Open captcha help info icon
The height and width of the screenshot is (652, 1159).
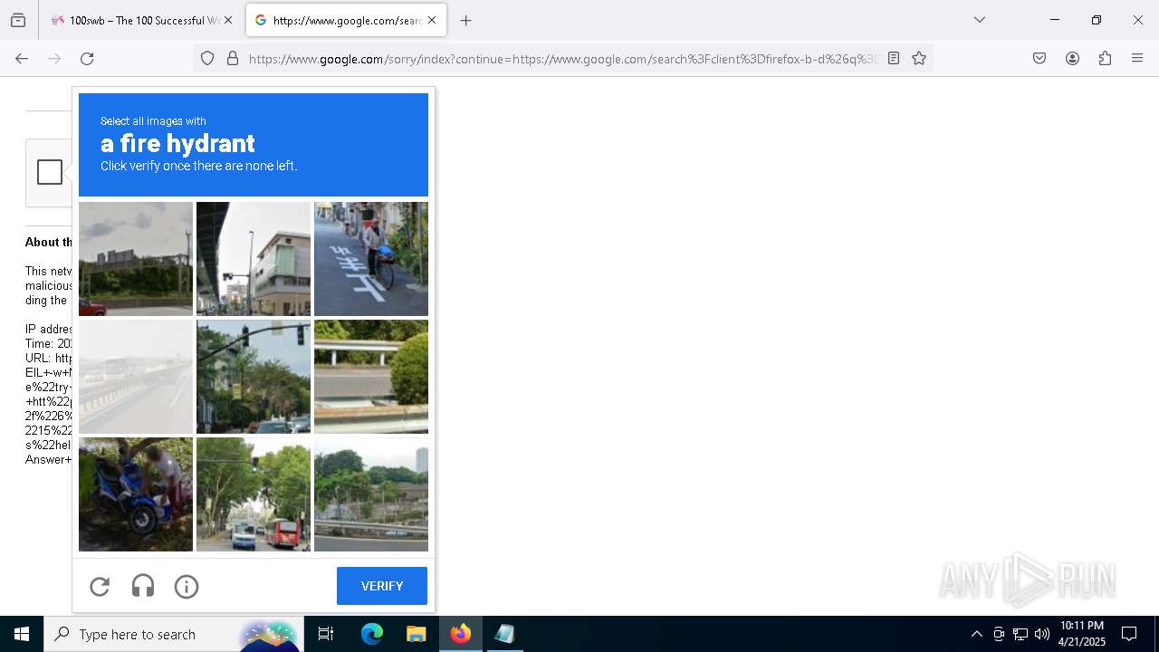187,587
